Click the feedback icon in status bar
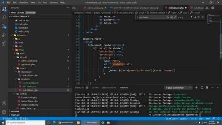 click(213, 118)
